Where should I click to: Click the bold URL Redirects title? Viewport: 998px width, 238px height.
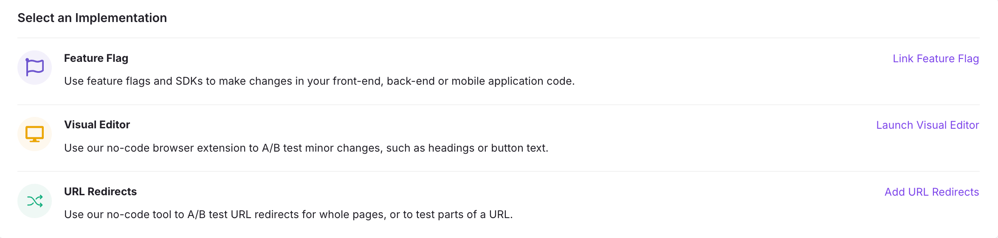100,191
